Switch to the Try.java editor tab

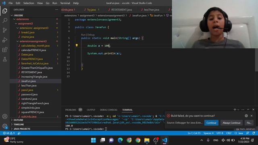(x=92, y=10)
